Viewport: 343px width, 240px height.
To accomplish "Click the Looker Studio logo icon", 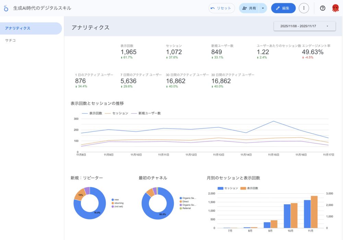I will point(6,8).
